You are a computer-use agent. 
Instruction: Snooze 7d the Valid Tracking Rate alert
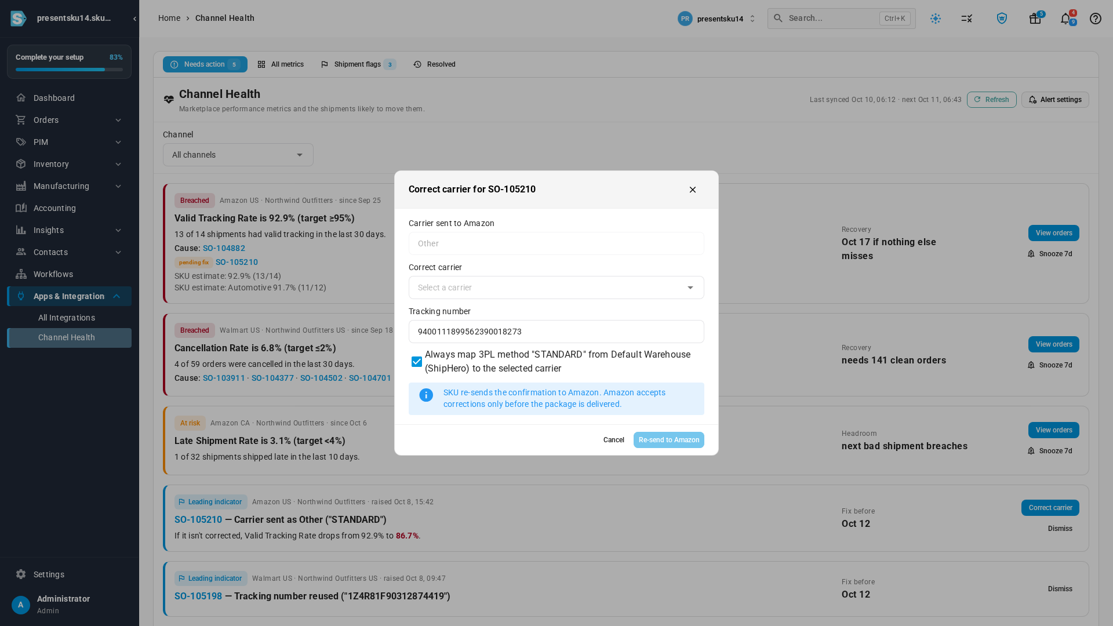coord(1050,254)
